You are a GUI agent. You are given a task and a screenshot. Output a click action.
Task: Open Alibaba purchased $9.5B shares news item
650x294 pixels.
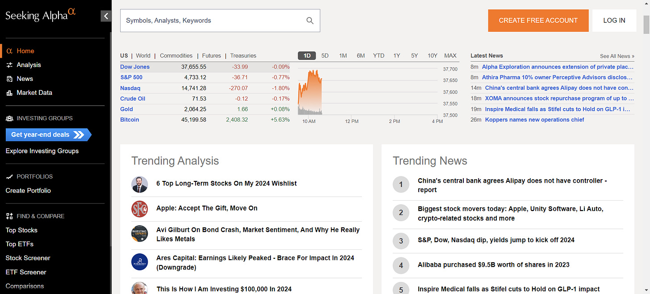(x=493, y=265)
